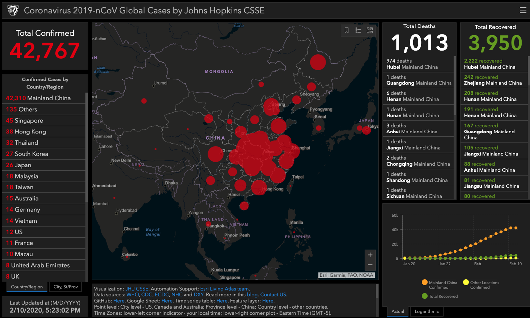This screenshot has height=318, width=530.
Task: Select the 12 US row
Action: 44,232
